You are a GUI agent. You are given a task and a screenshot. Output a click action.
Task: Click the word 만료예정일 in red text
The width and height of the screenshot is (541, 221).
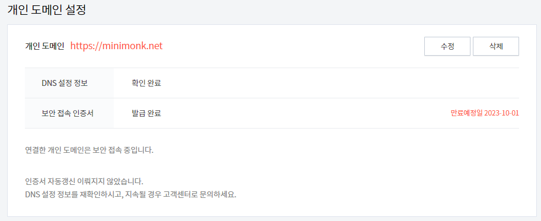click(x=467, y=113)
